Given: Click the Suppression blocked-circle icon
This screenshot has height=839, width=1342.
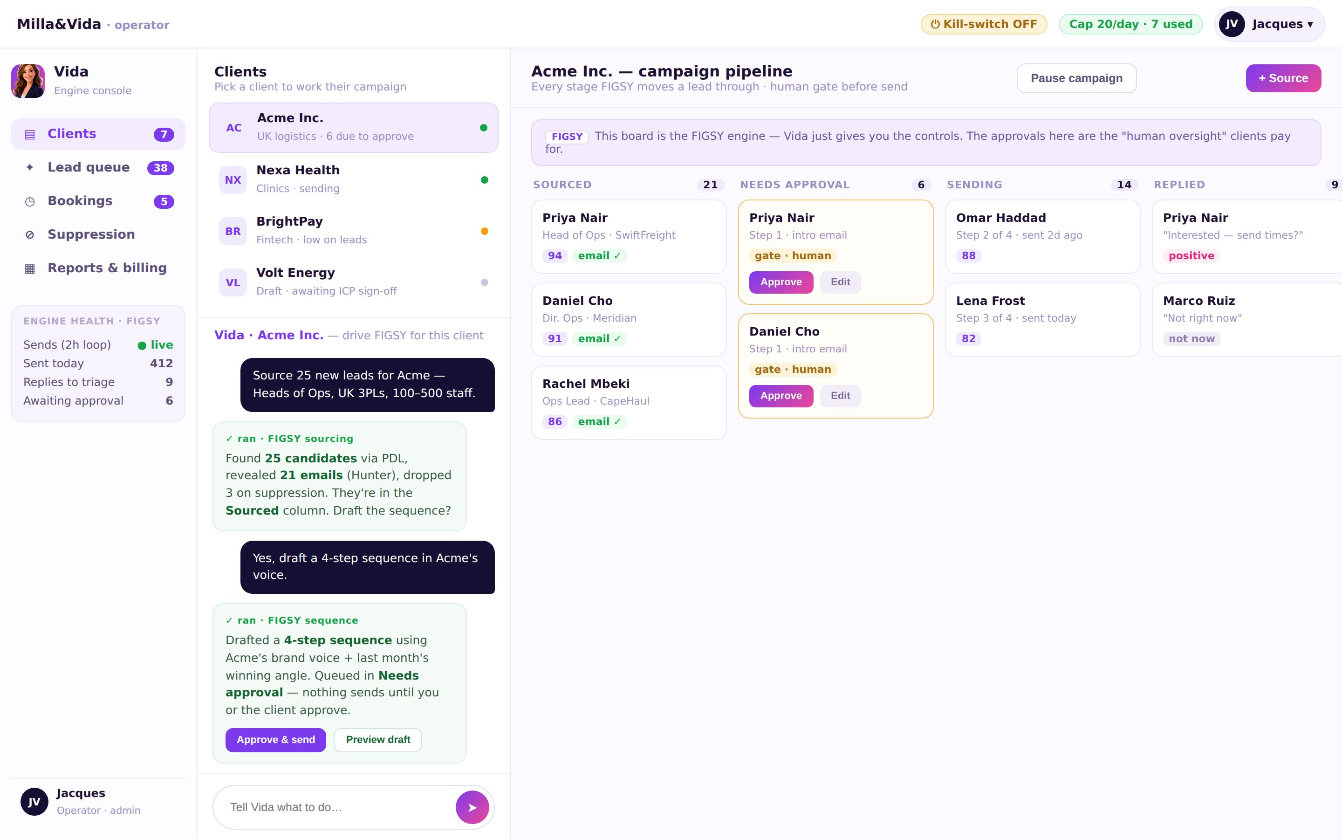Looking at the screenshot, I should click(30, 235).
